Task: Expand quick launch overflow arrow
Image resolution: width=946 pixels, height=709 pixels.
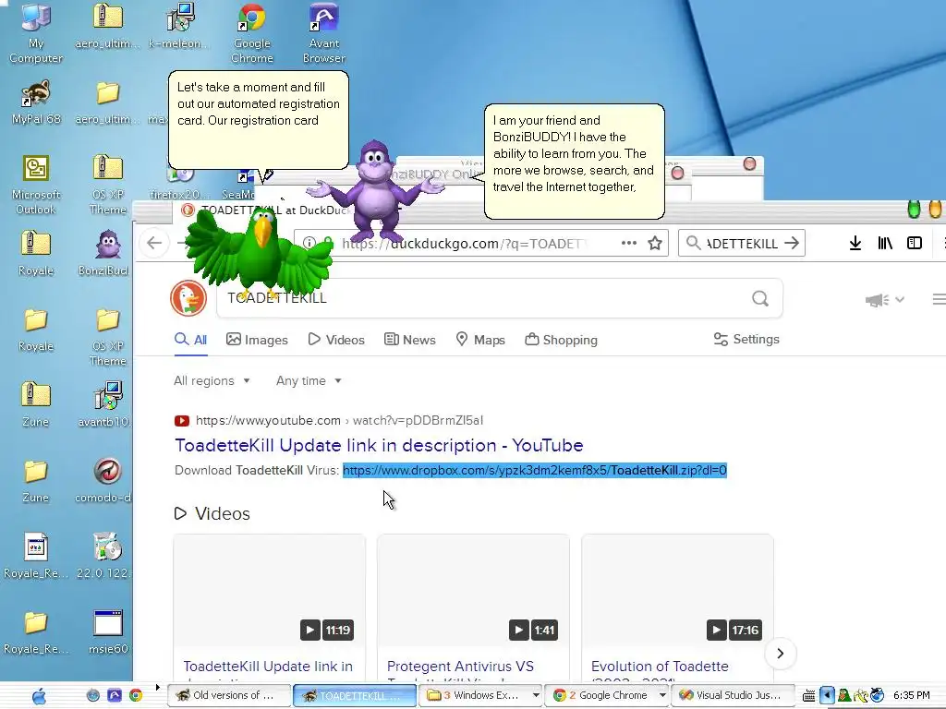Action: pyautogui.click(x=158, y=687)
